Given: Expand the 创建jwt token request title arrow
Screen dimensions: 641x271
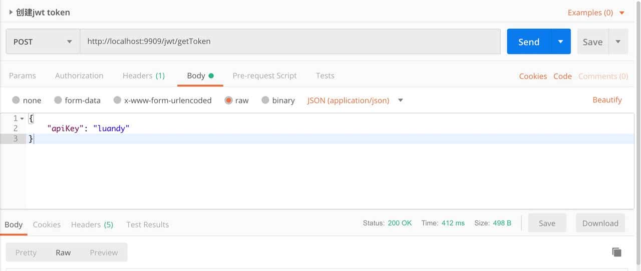Looking at the screenshot, I should click(x=11, y=12).
